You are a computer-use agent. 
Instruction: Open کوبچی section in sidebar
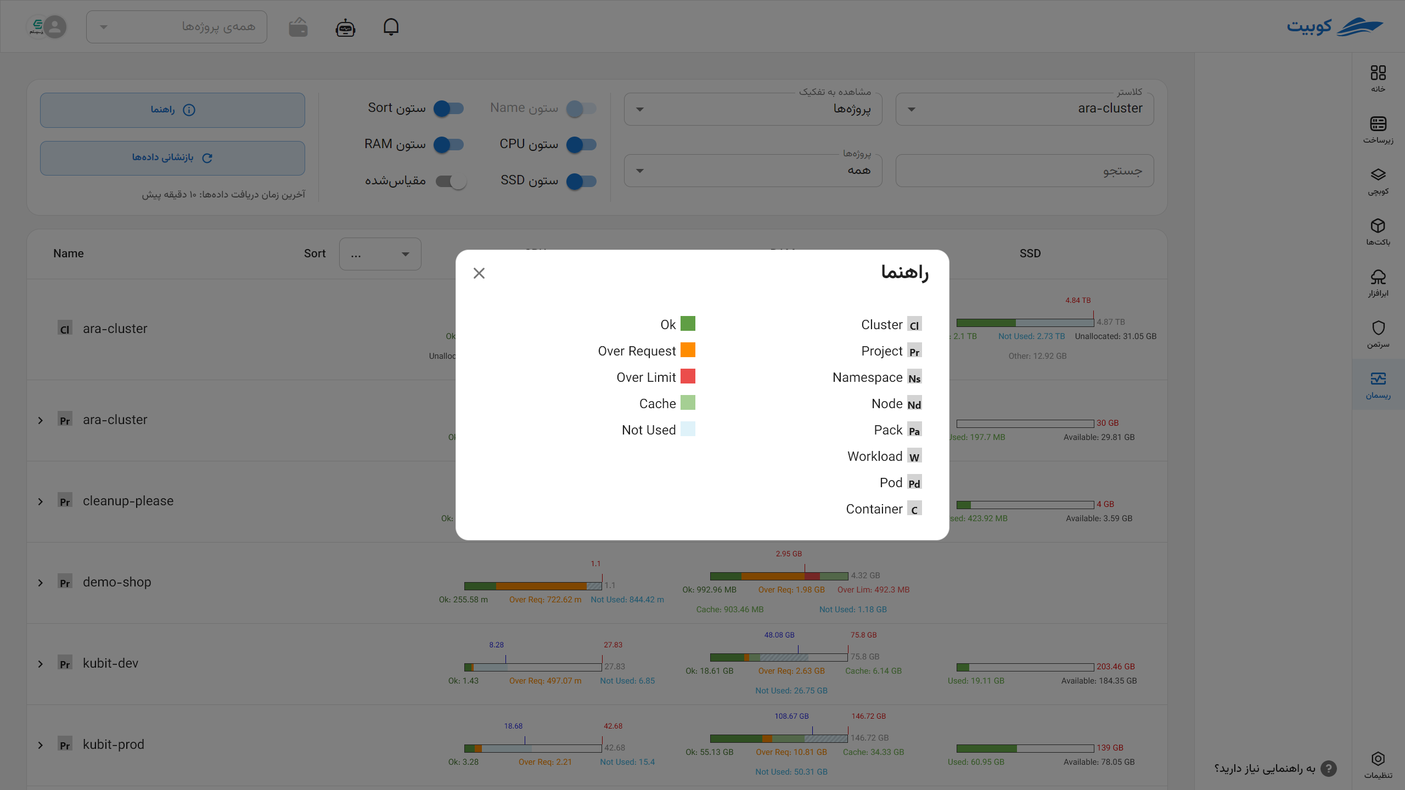tap(1378, 181)
